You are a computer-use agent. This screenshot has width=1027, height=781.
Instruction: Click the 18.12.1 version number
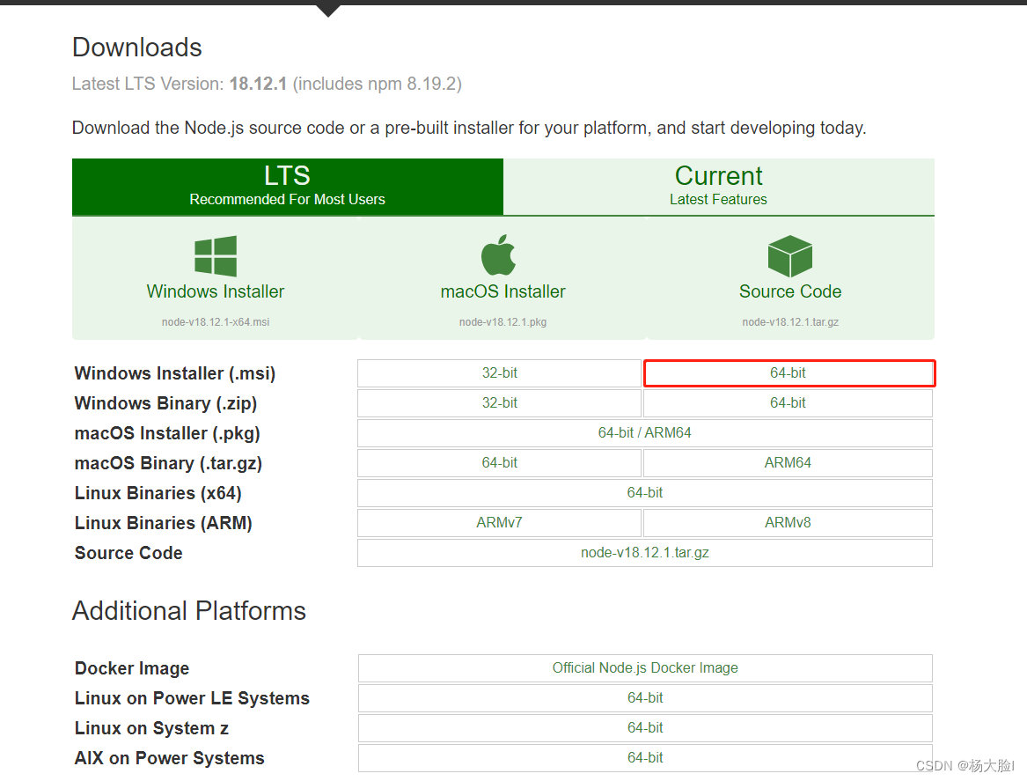[258, 84]
